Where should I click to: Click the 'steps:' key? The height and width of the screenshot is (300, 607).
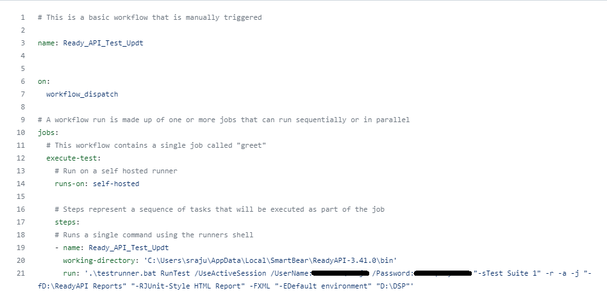pos(67,222)
